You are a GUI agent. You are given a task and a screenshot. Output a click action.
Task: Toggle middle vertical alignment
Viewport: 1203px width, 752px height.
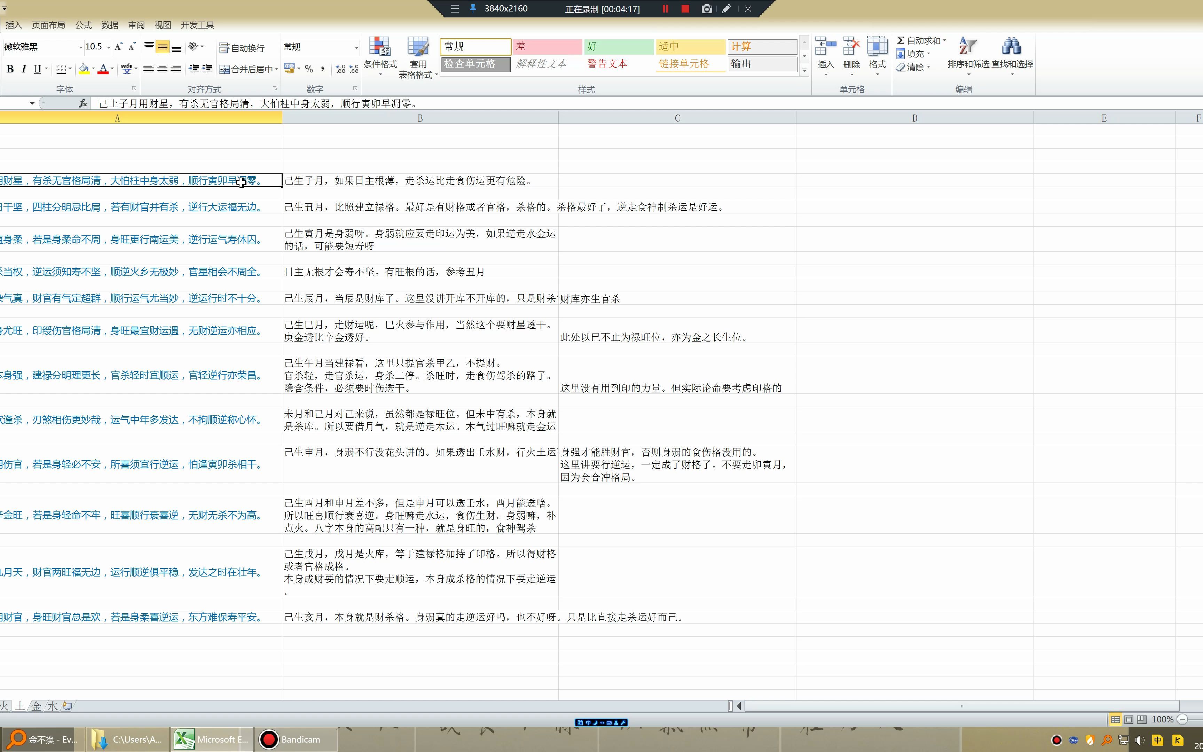pos(163,47)
